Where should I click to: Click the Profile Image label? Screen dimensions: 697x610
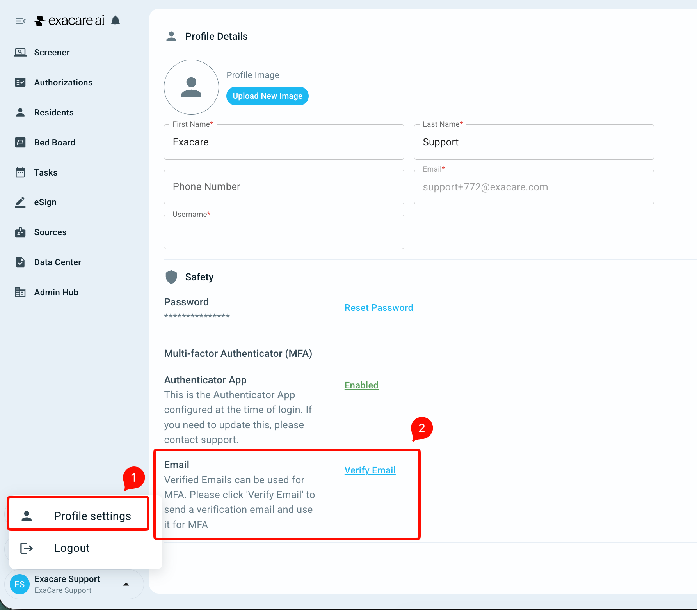coord(253,75)
